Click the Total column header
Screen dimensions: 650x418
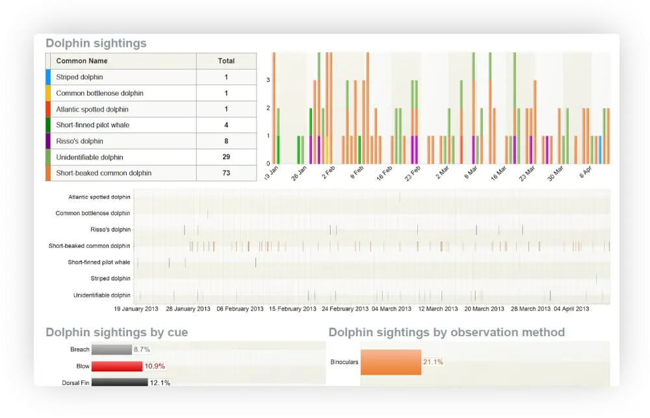click(x=226, y=61)
